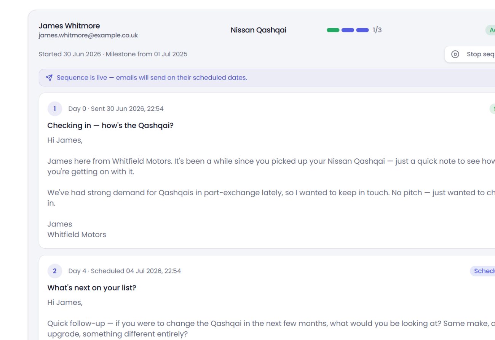Click customer name James Whitmore
Image resolution: width=495 pixels, height=340 pixels.
[x=69, y=26]
